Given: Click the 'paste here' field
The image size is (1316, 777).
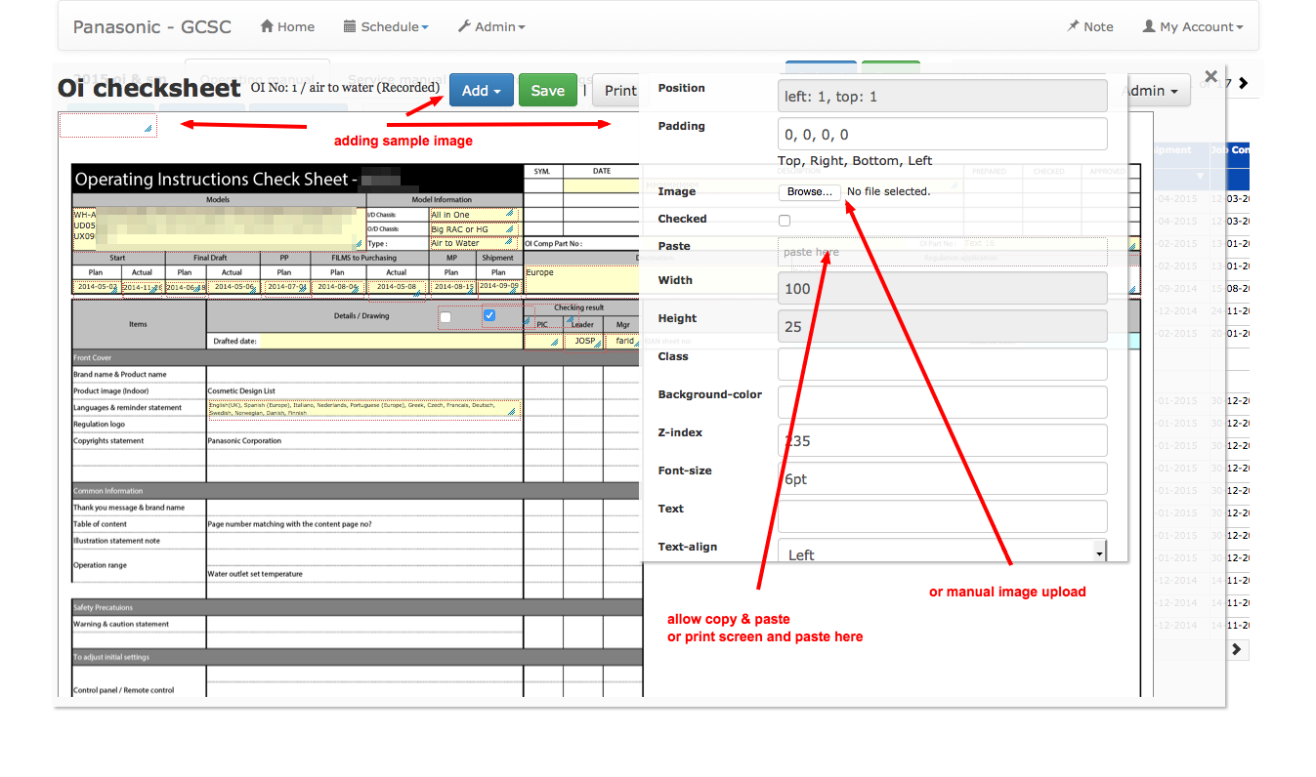Looking at the screenshot, I should [942, 252].
